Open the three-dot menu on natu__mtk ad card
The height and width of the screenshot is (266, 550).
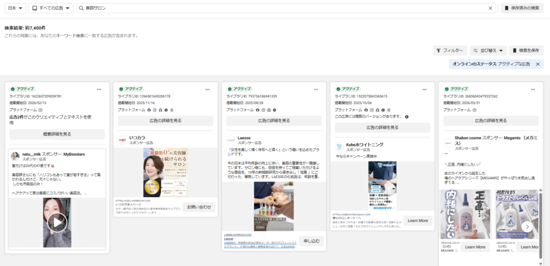point(99,89)
